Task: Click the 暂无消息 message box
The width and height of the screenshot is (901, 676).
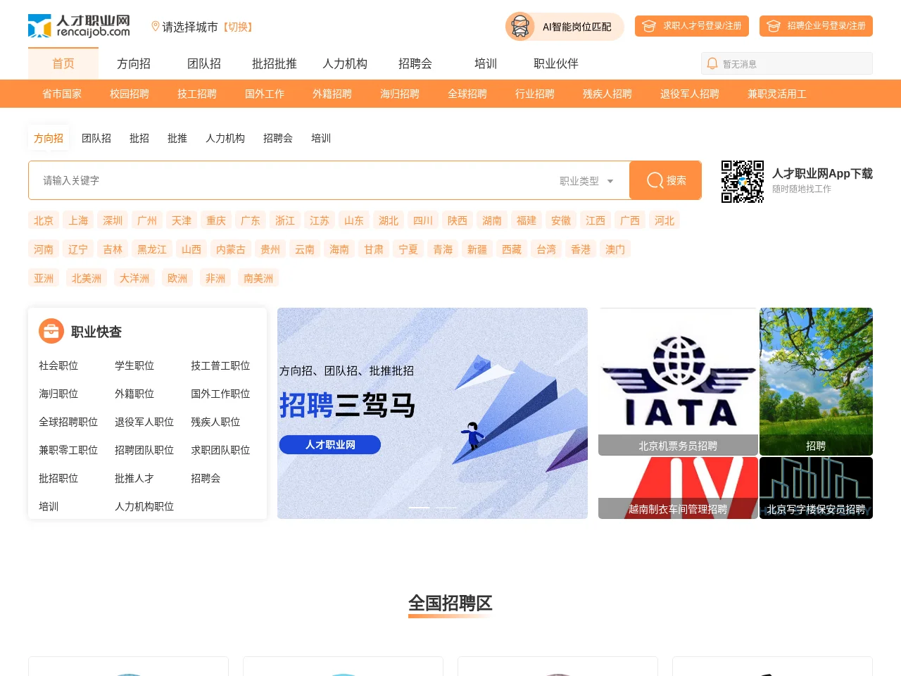Action: [x=787, y=63]
